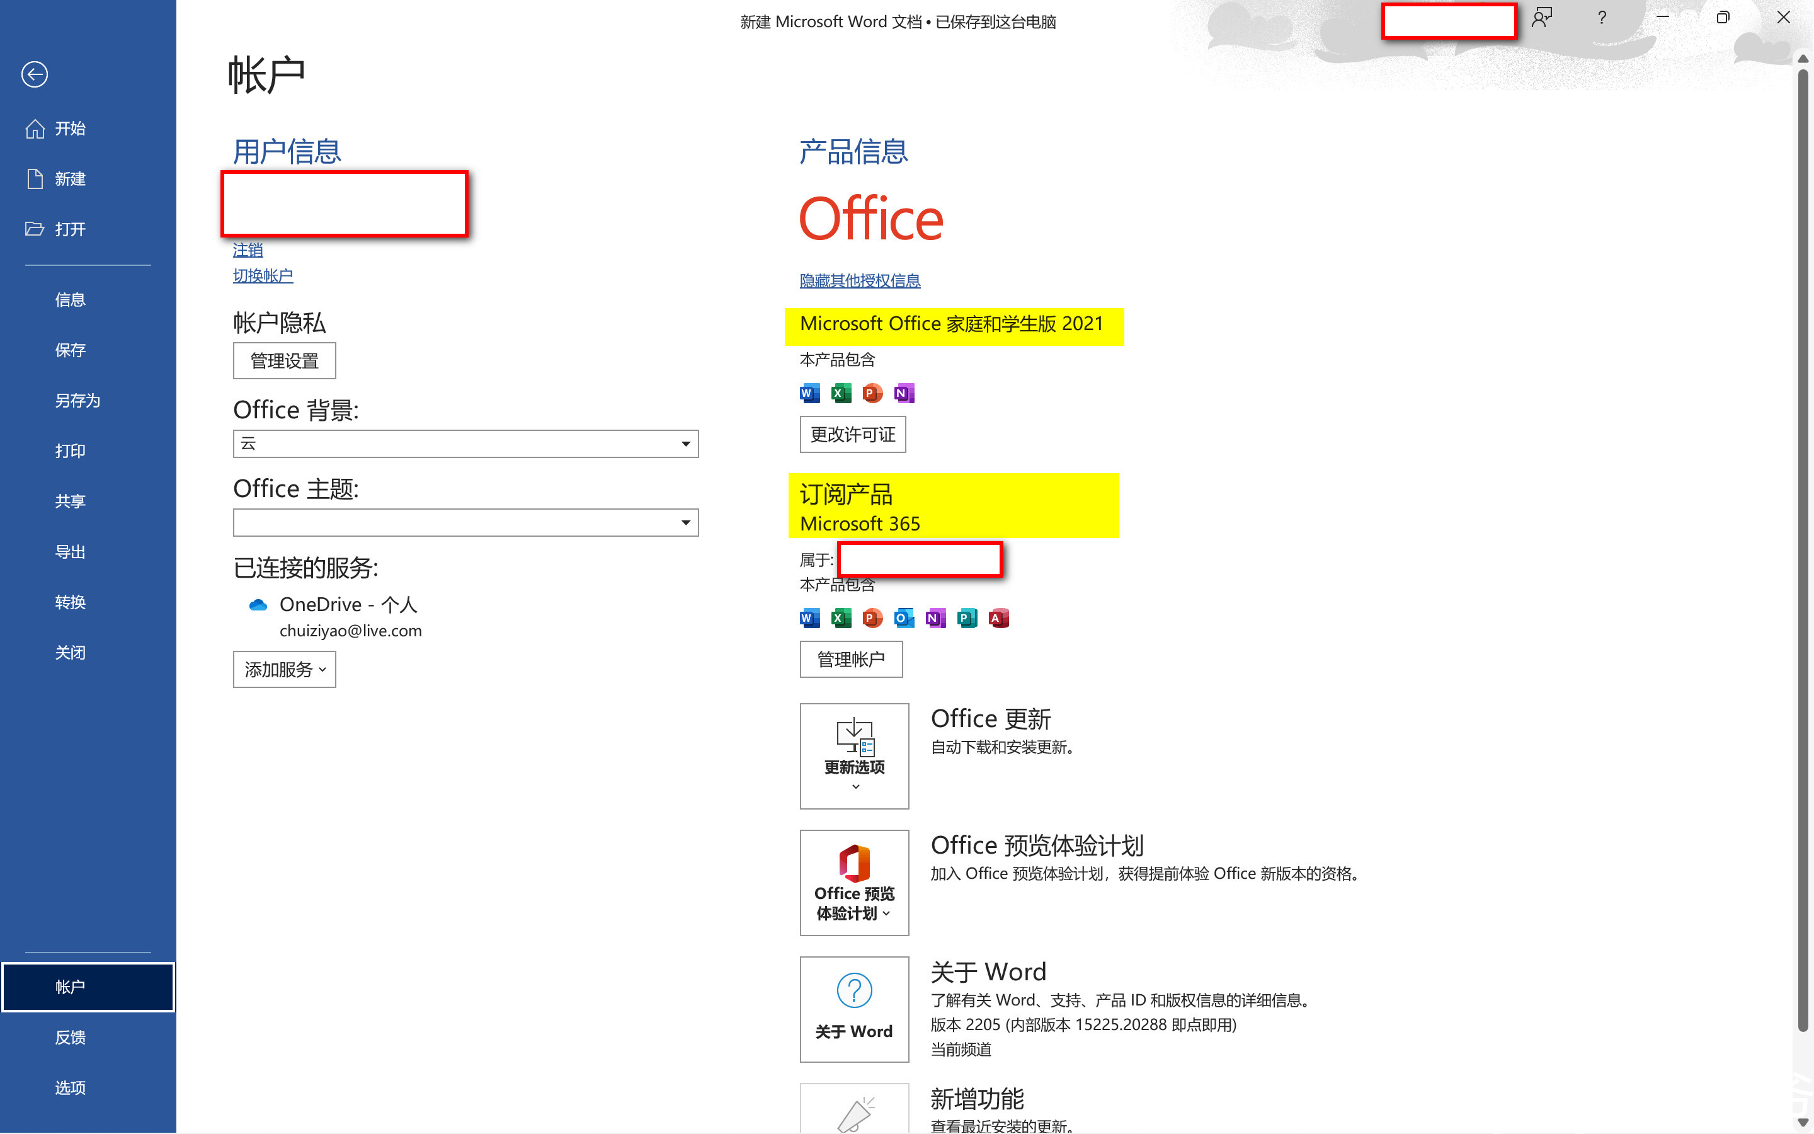Screen dimensions: 1814x1134
Task: Expand the 添加服务 dropdown button
Action: coord(284,669)
